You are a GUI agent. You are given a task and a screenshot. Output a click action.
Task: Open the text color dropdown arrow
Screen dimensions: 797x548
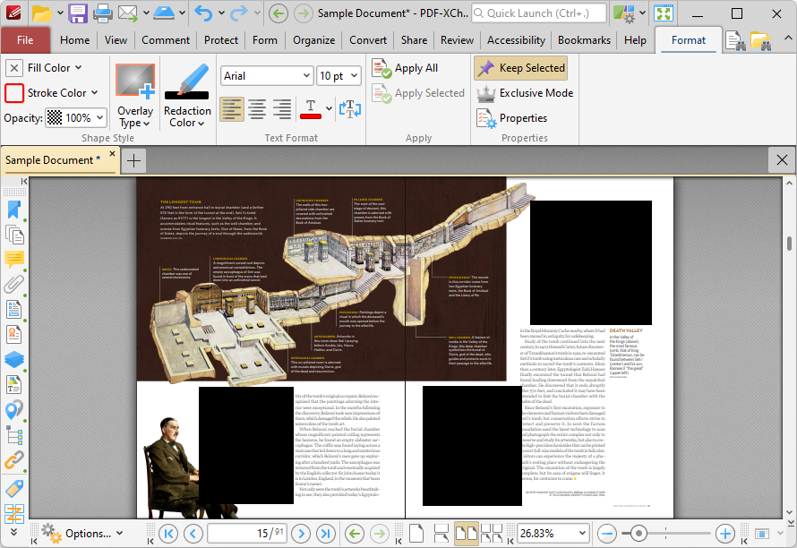coord(329,108)
